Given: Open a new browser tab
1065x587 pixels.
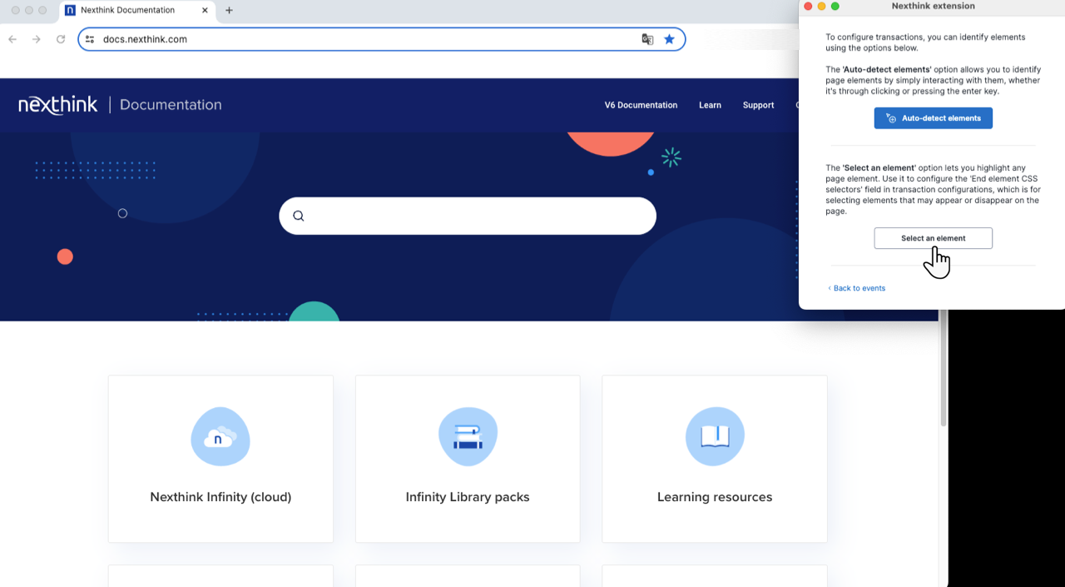Looking at the screenshot, I should [x=229, y=10].
